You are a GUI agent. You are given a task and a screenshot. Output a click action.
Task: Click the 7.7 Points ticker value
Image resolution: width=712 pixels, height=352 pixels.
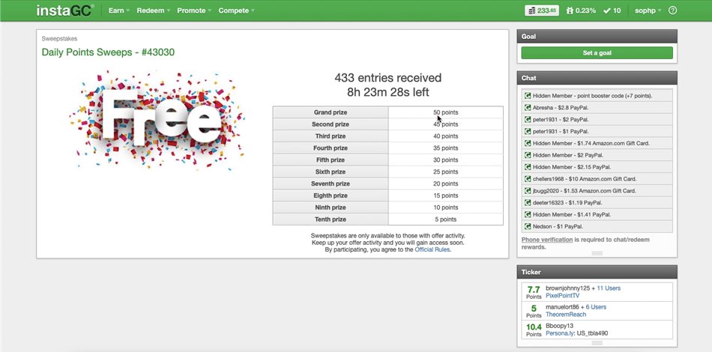pos(534,292)
